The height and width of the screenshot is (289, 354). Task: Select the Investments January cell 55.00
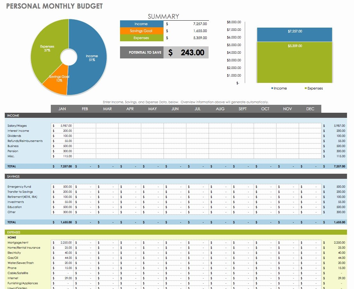click(x=62, y=202)
